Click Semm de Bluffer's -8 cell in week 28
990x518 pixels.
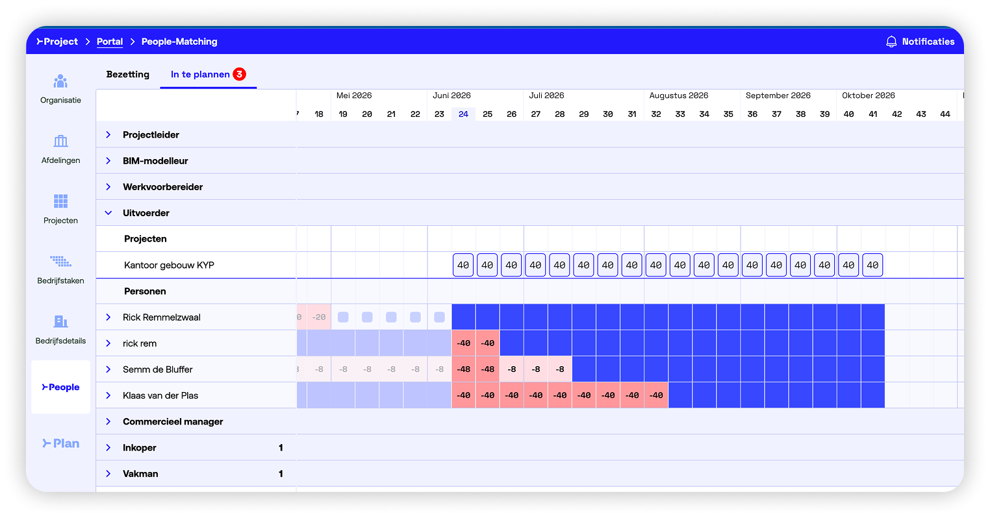click(x=560, y=369)
